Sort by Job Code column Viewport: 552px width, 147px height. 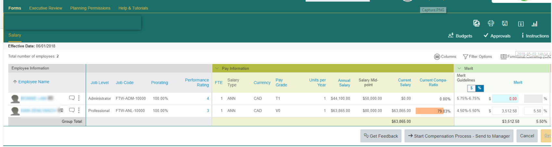click(125, 83)
